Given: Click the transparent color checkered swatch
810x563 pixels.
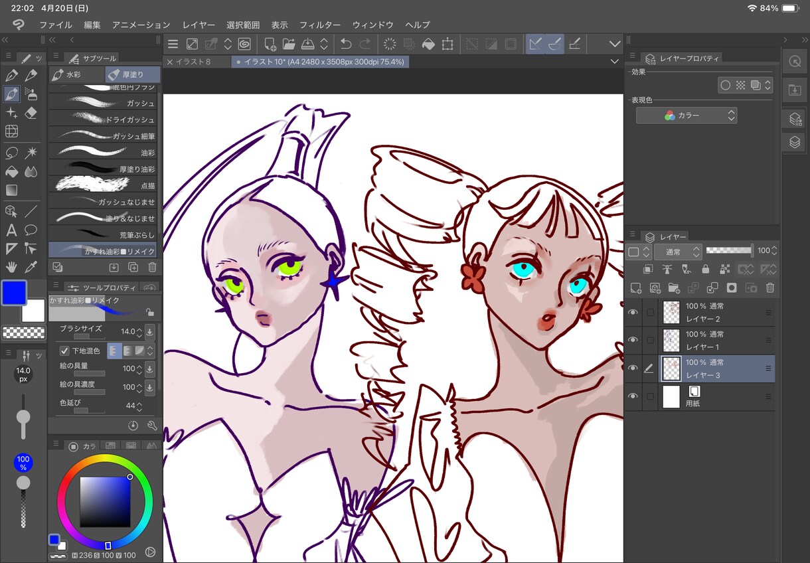Looking at the screenshot, I should pos(23,333).
